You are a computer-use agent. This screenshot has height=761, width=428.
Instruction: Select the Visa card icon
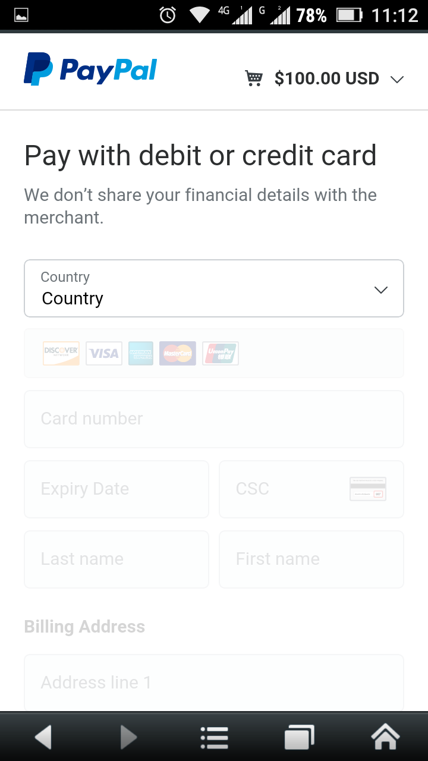pyautogui.click(x=104, y=353)
